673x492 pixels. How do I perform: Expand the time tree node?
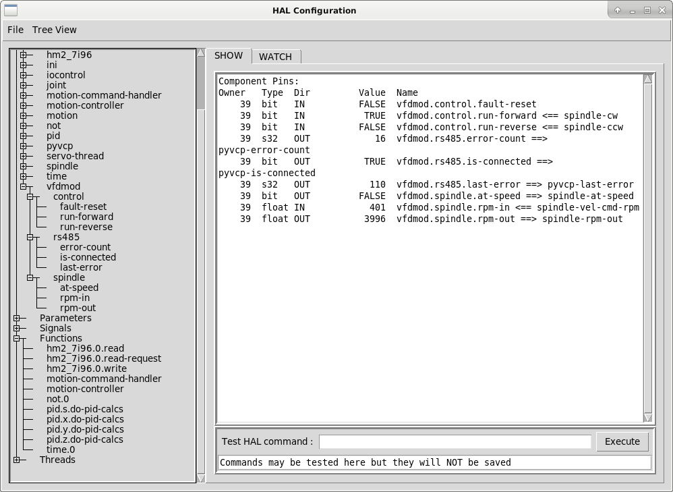coord(23,176)
